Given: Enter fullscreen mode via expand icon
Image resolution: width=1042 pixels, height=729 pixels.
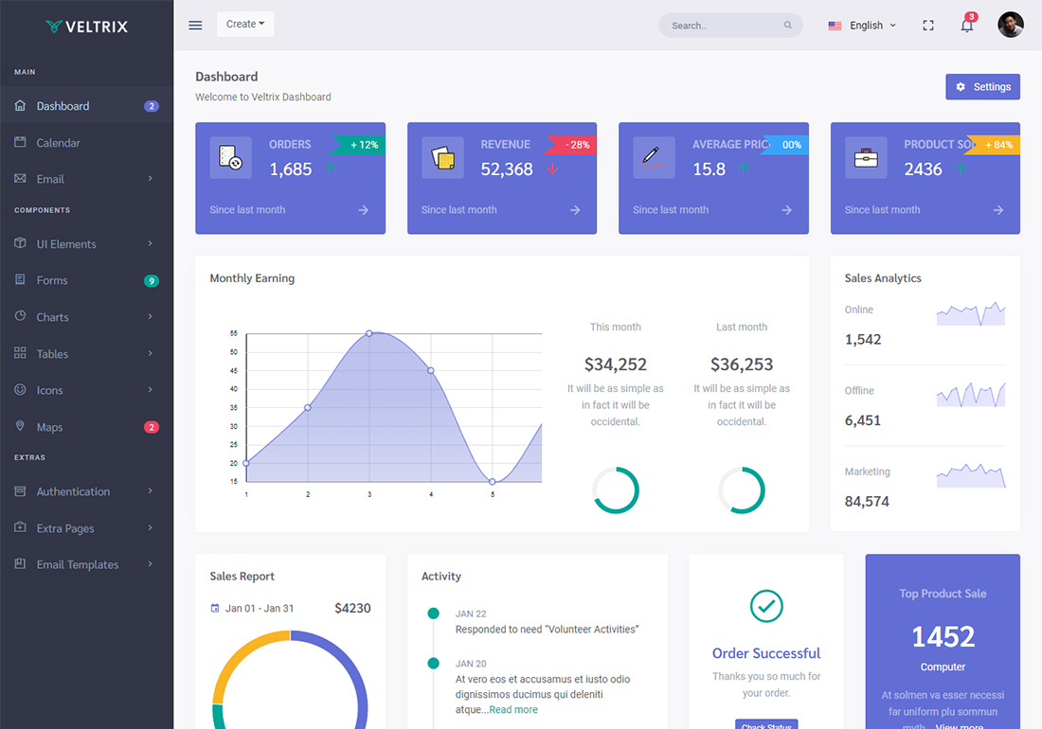Looking at the screenshot, I should click(928, 26).
